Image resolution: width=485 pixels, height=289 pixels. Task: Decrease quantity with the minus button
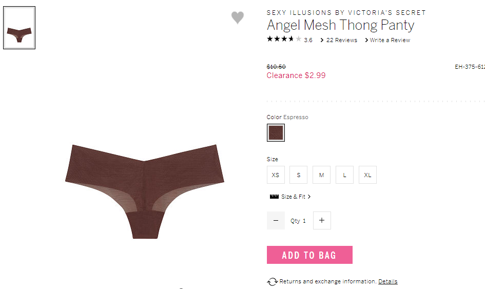click(276, 220)
